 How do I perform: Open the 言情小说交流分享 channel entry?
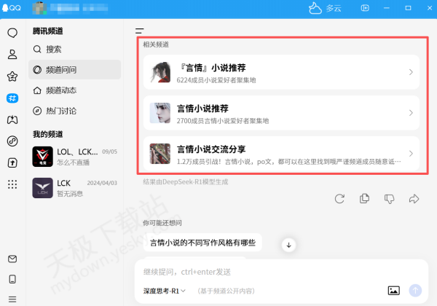(281, 153)
